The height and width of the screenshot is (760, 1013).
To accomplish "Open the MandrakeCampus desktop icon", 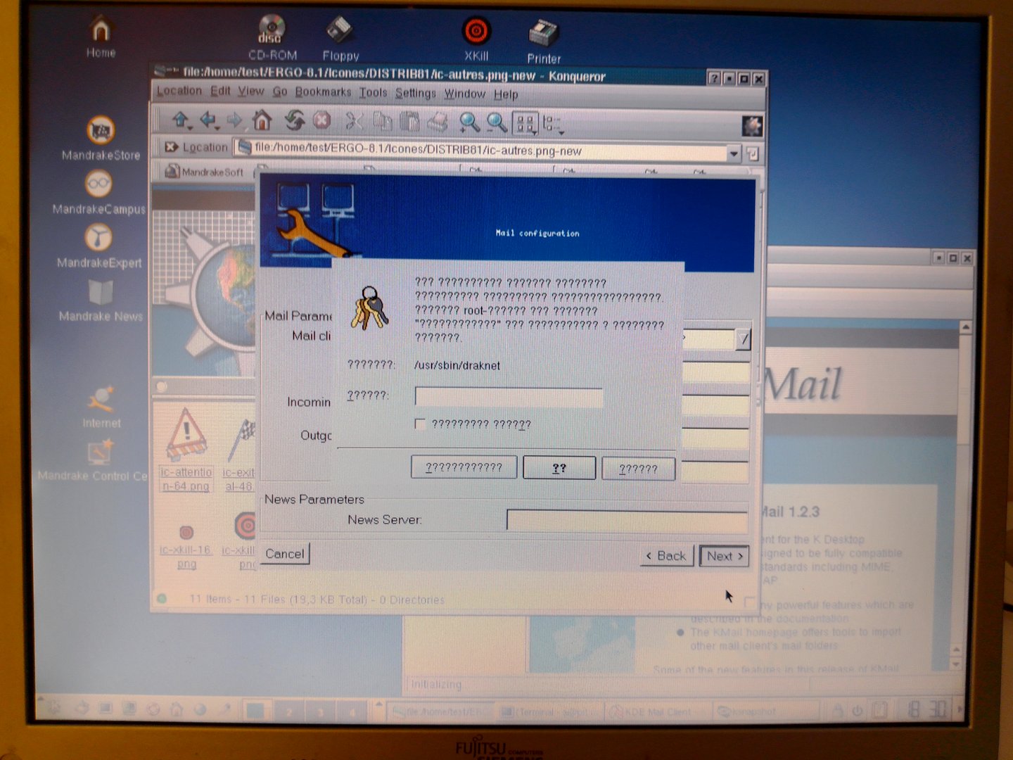I will click(98, 192).
